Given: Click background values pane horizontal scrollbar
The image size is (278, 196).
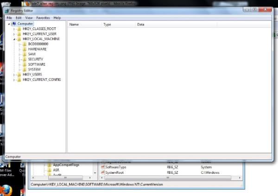Looking at the screenshot, I should point(168,177).
